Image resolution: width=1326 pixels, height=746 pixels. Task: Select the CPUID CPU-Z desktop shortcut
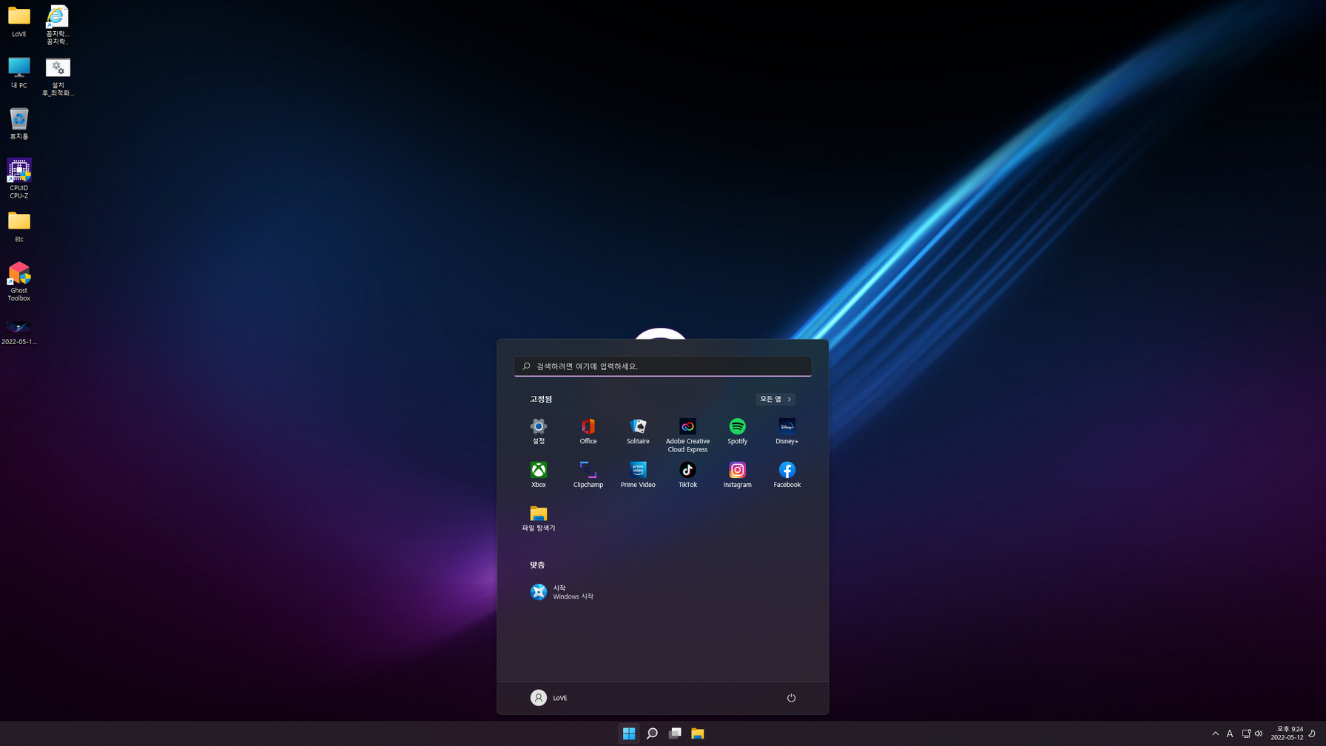(x=19, y=178)
